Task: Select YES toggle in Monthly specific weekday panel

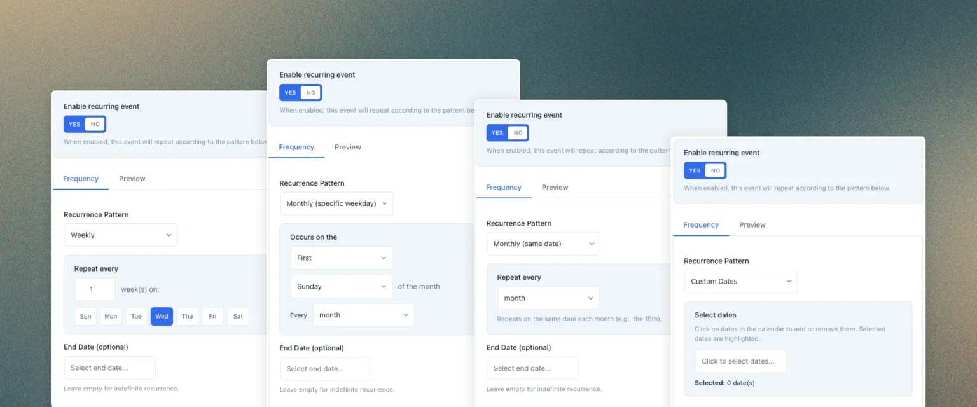Action: click(291, 92)
